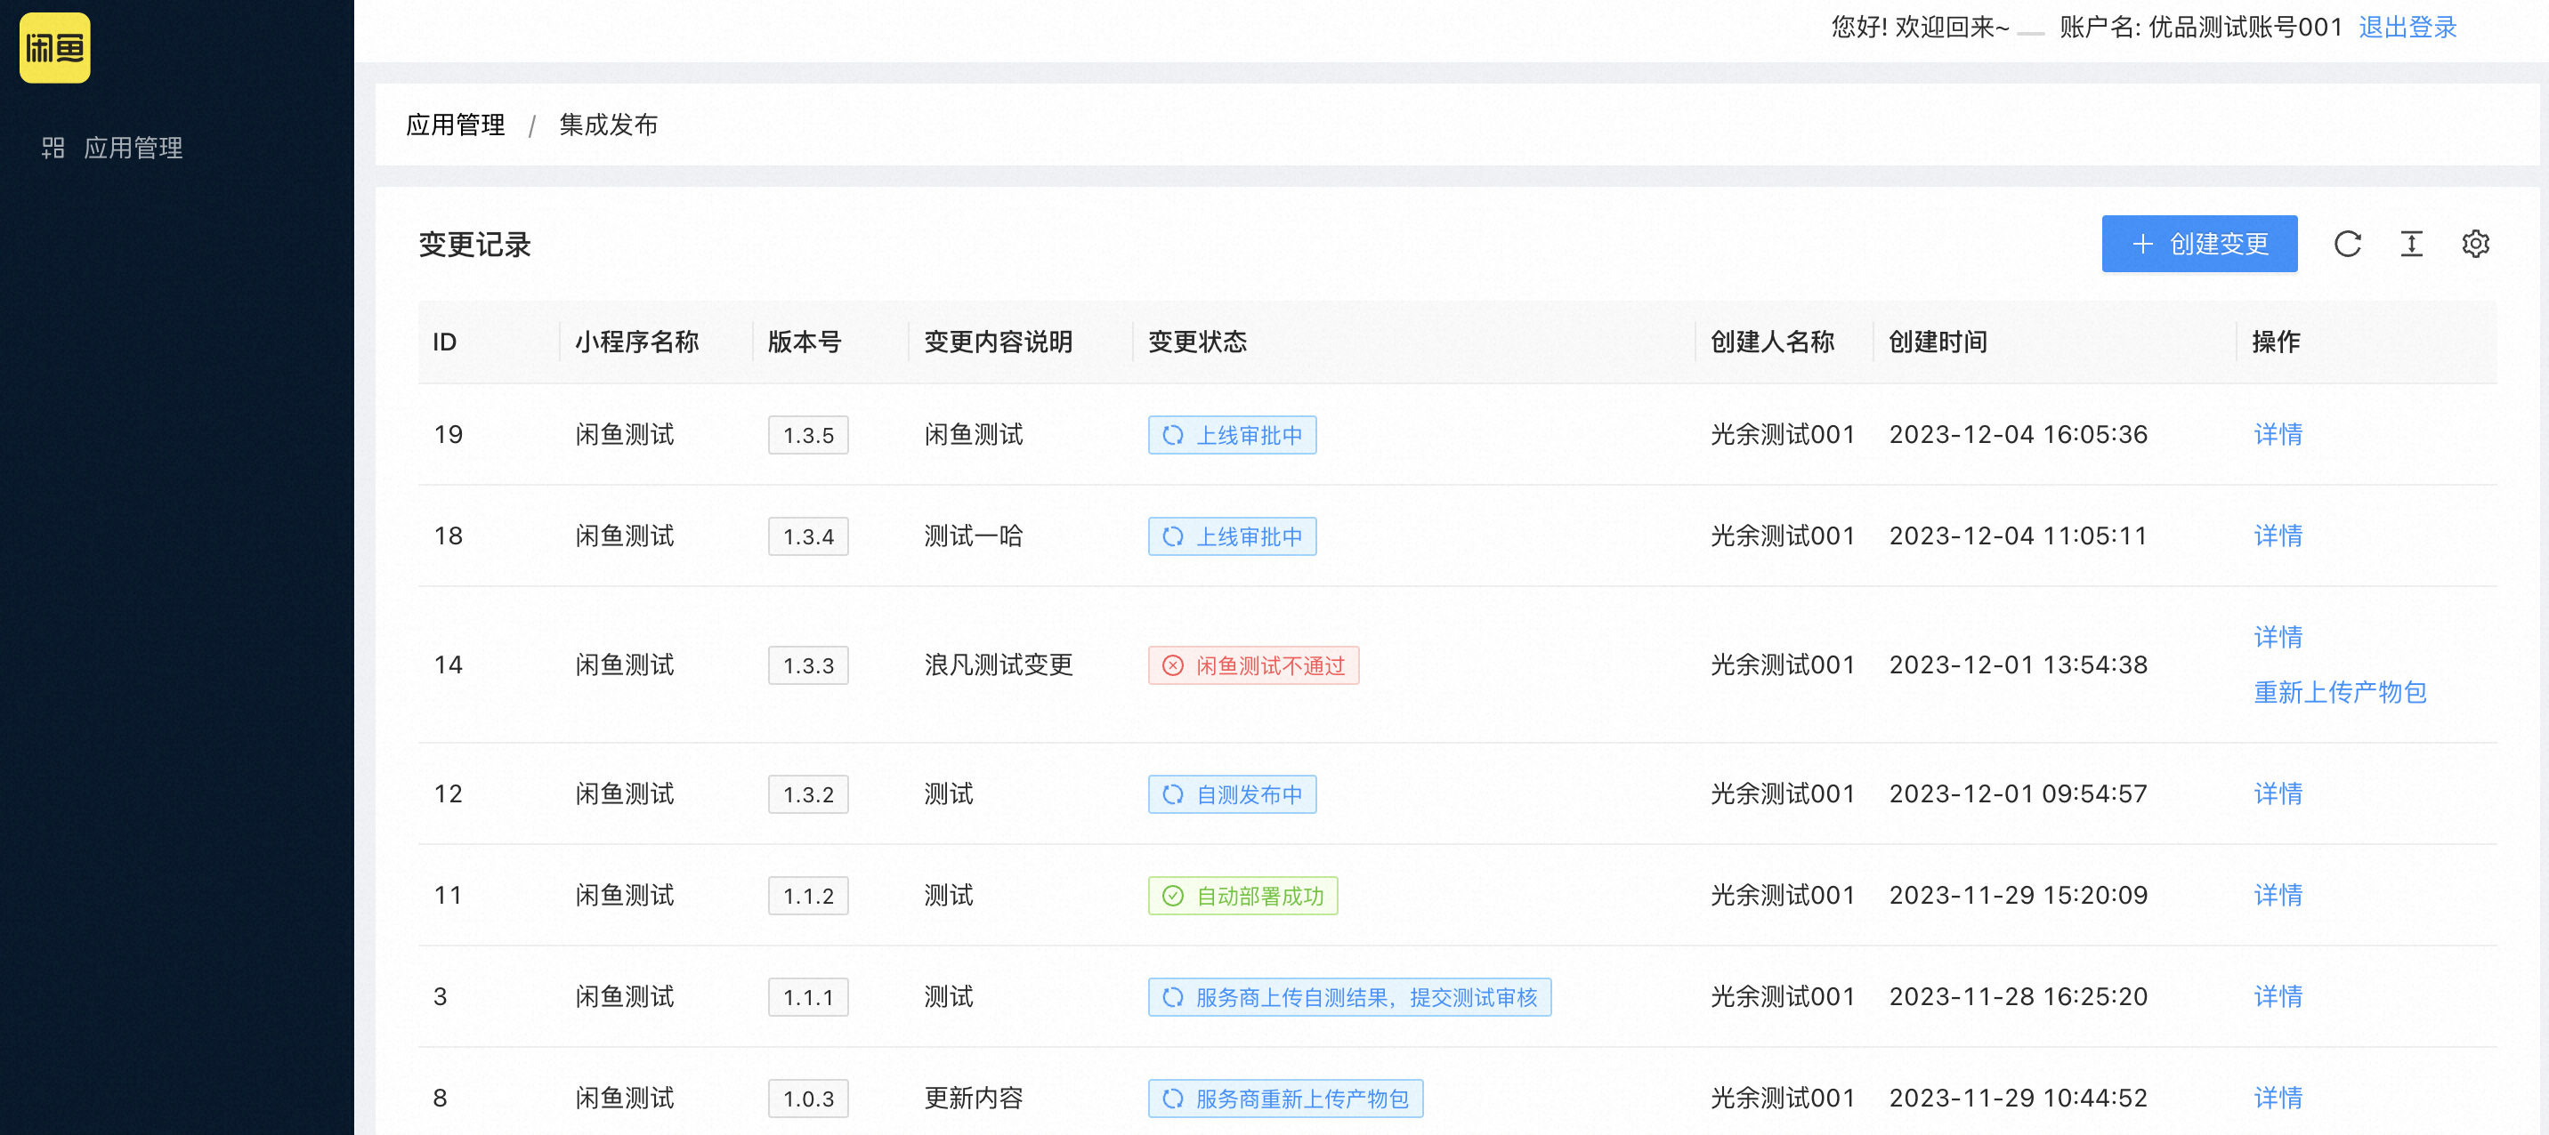Open the column settings gear icon
Screen dimensions: 2549x1135
click(x=2474, y=245)
